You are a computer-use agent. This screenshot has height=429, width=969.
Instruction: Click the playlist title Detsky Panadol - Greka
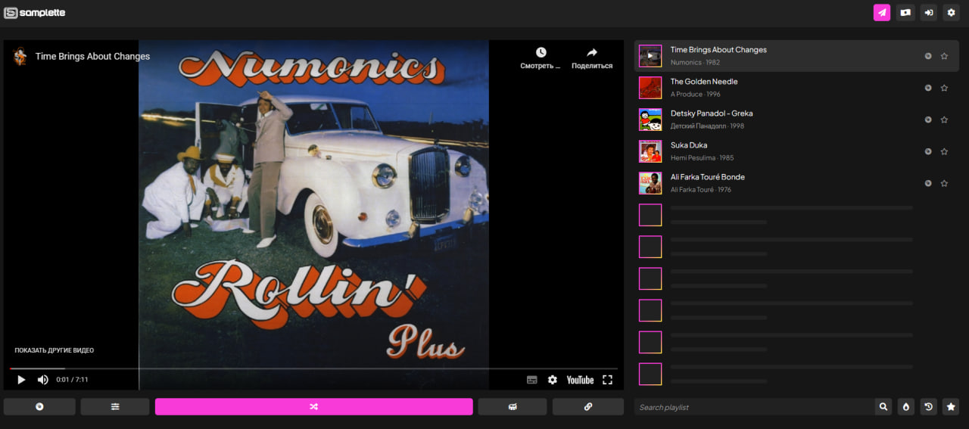712,113
